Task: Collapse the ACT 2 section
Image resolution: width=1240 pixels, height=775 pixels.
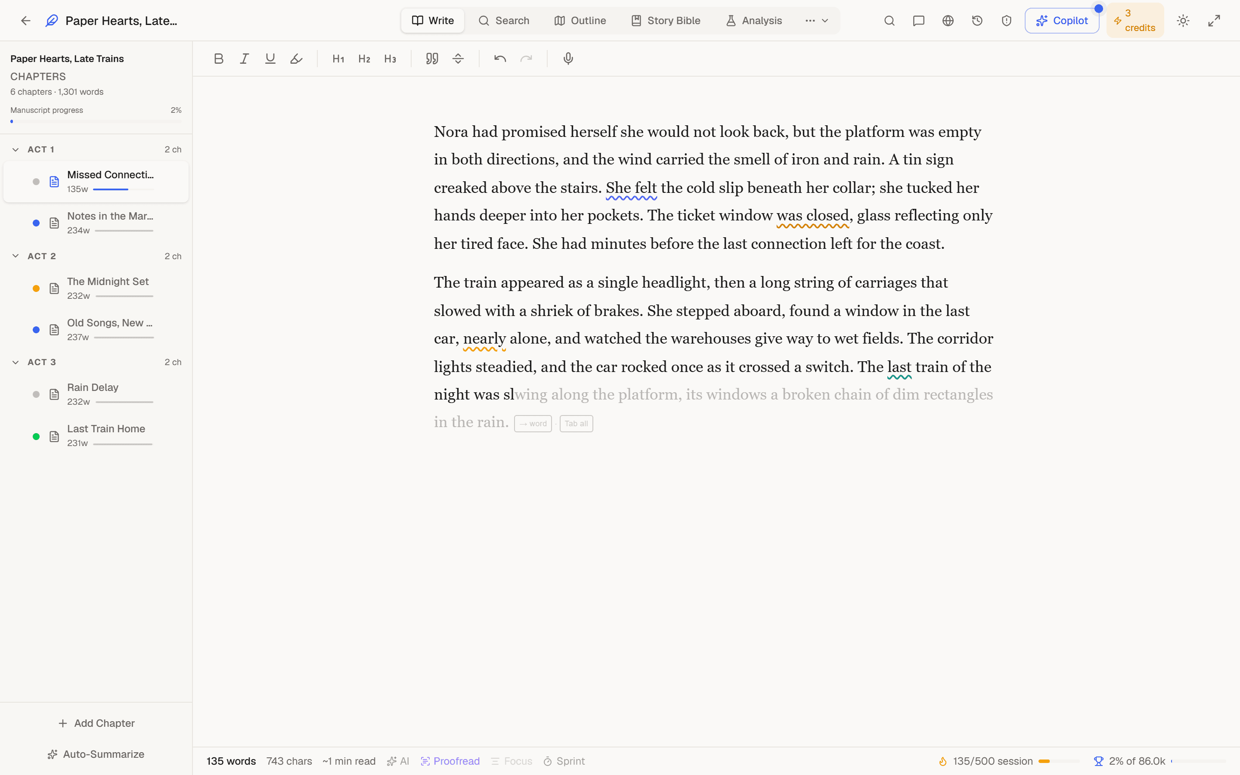Action: click(x=15, y=256)
